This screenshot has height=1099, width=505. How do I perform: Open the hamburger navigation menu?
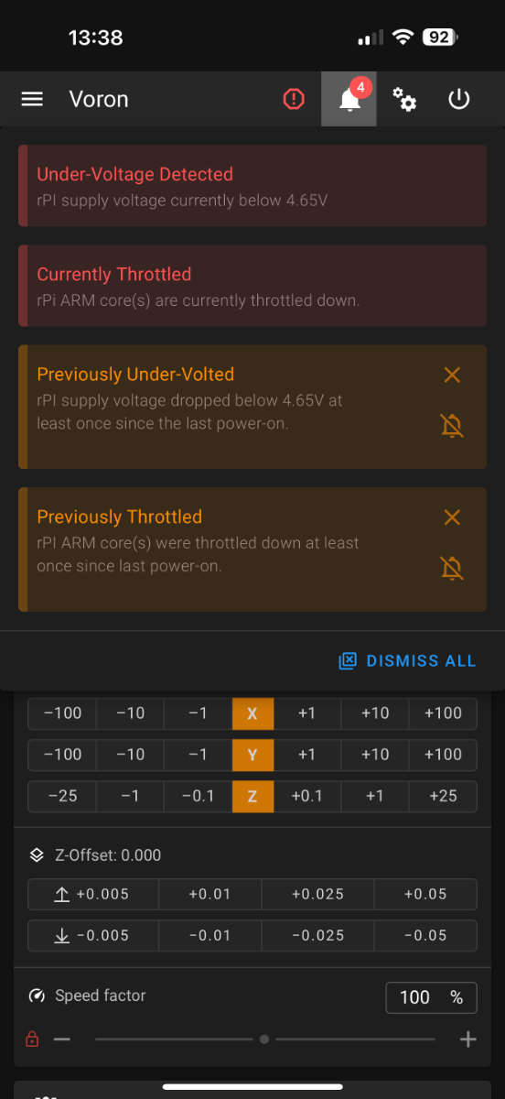[x=32, y=99]
